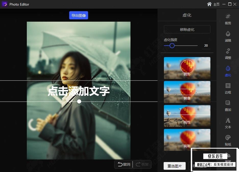Viewport: 239px width, 172px height.
Task: Click 移除虚化 to remove blur
Action: click(187, 30)
